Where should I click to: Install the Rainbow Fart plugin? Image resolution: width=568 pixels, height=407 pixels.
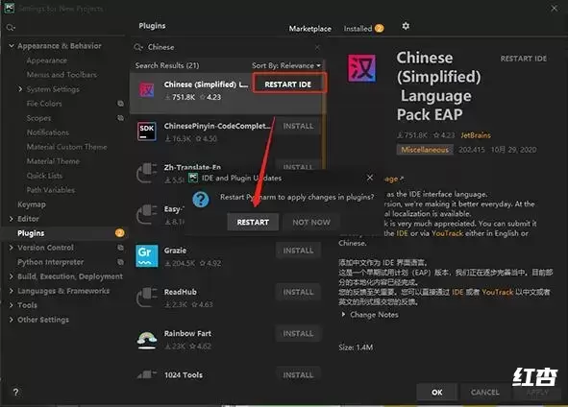click(x=298, y=333)
